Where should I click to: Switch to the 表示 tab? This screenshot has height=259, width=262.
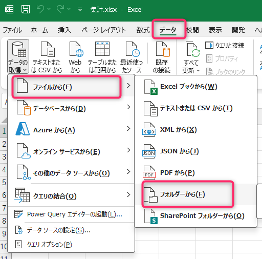(215, 30)
